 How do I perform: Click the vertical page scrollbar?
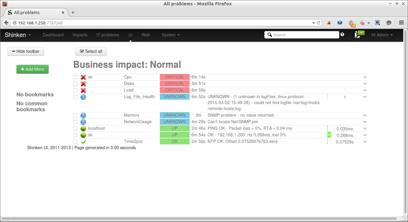coord(405,122)
